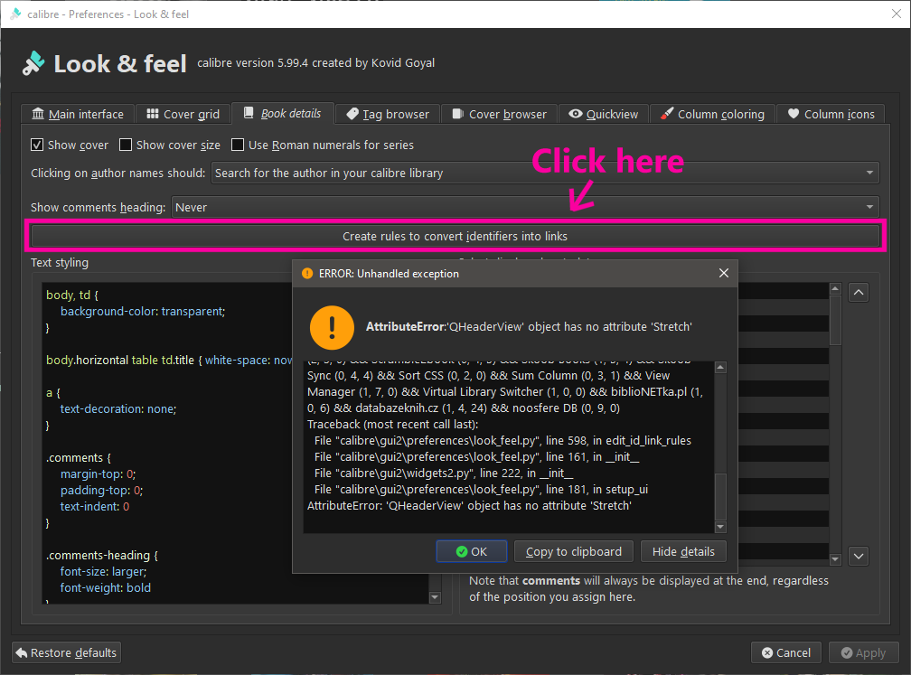
Task: Click the Apply button
Action: point(863,653)
